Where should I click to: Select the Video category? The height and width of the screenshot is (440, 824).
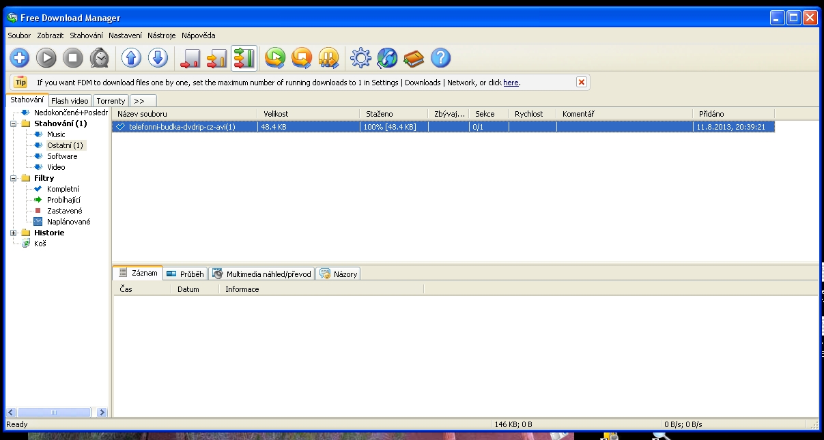tap(56, 167)
